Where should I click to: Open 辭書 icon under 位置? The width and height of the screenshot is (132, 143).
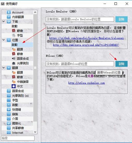pos(14,54)
